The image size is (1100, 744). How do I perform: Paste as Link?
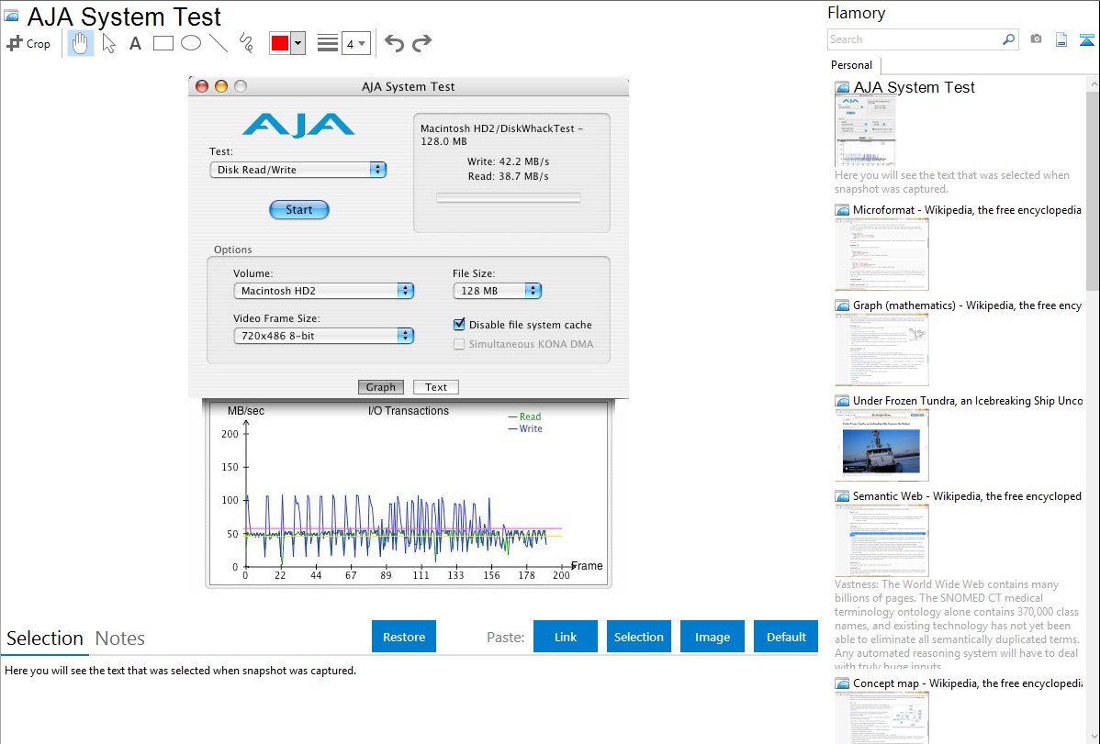point(566,637)
